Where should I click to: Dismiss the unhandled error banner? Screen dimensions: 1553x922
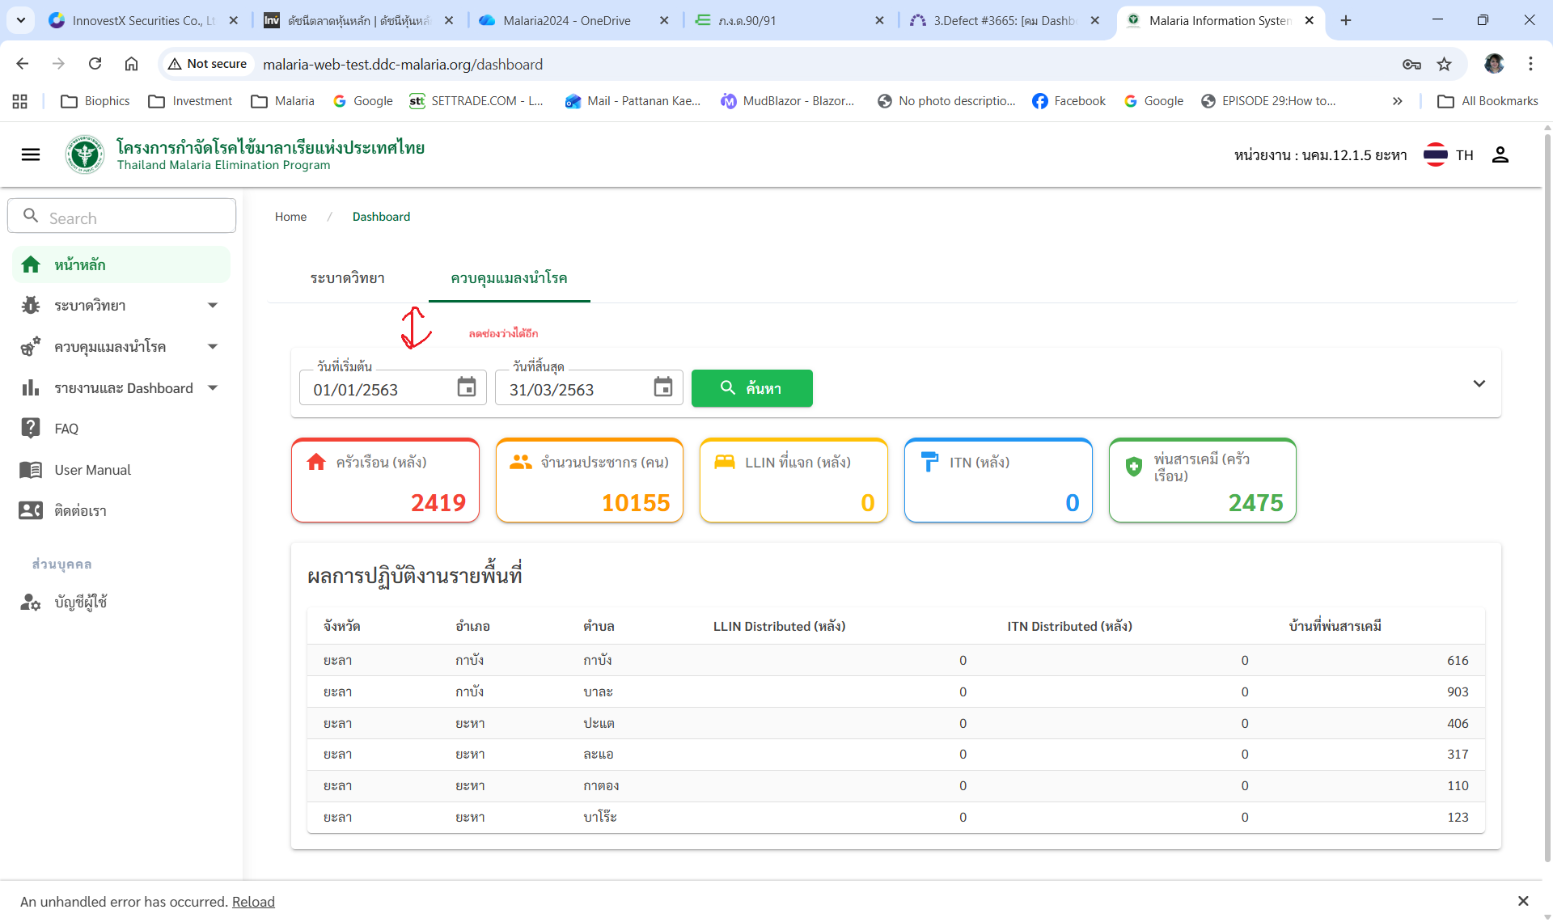point(1523,901)
